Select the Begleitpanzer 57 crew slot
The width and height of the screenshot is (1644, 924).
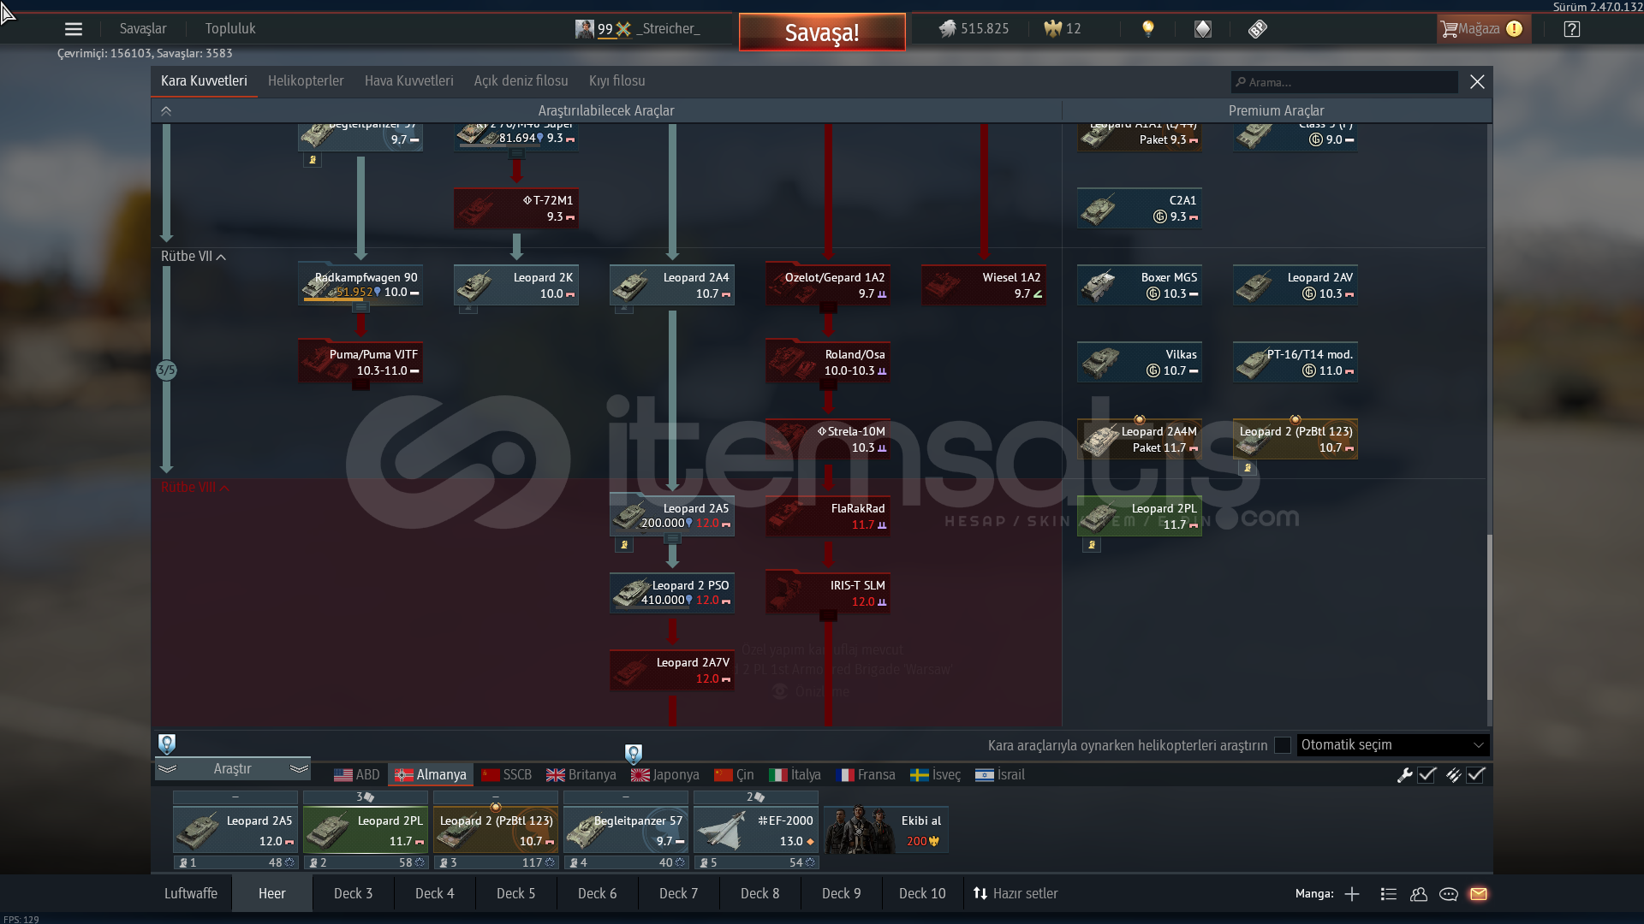pos(626,830)
